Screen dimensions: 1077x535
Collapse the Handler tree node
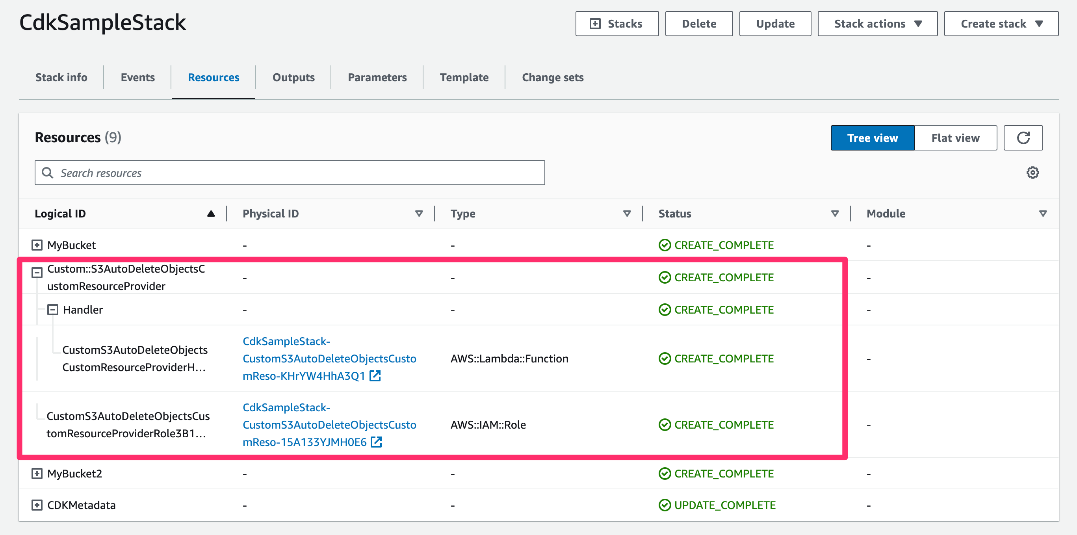click(53, 309)
